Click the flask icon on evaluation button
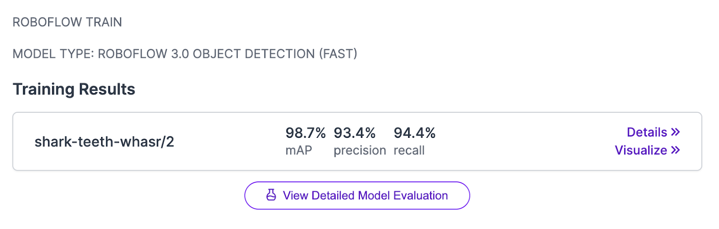This screenshot has width=719, height=229. pos(271,195)
